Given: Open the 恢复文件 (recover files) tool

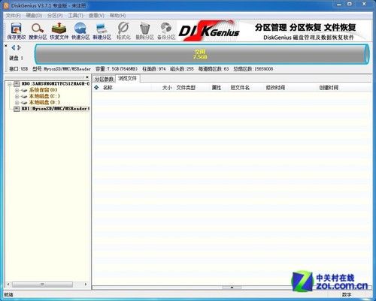Looking at the screenshot, I should click(59, 31).
